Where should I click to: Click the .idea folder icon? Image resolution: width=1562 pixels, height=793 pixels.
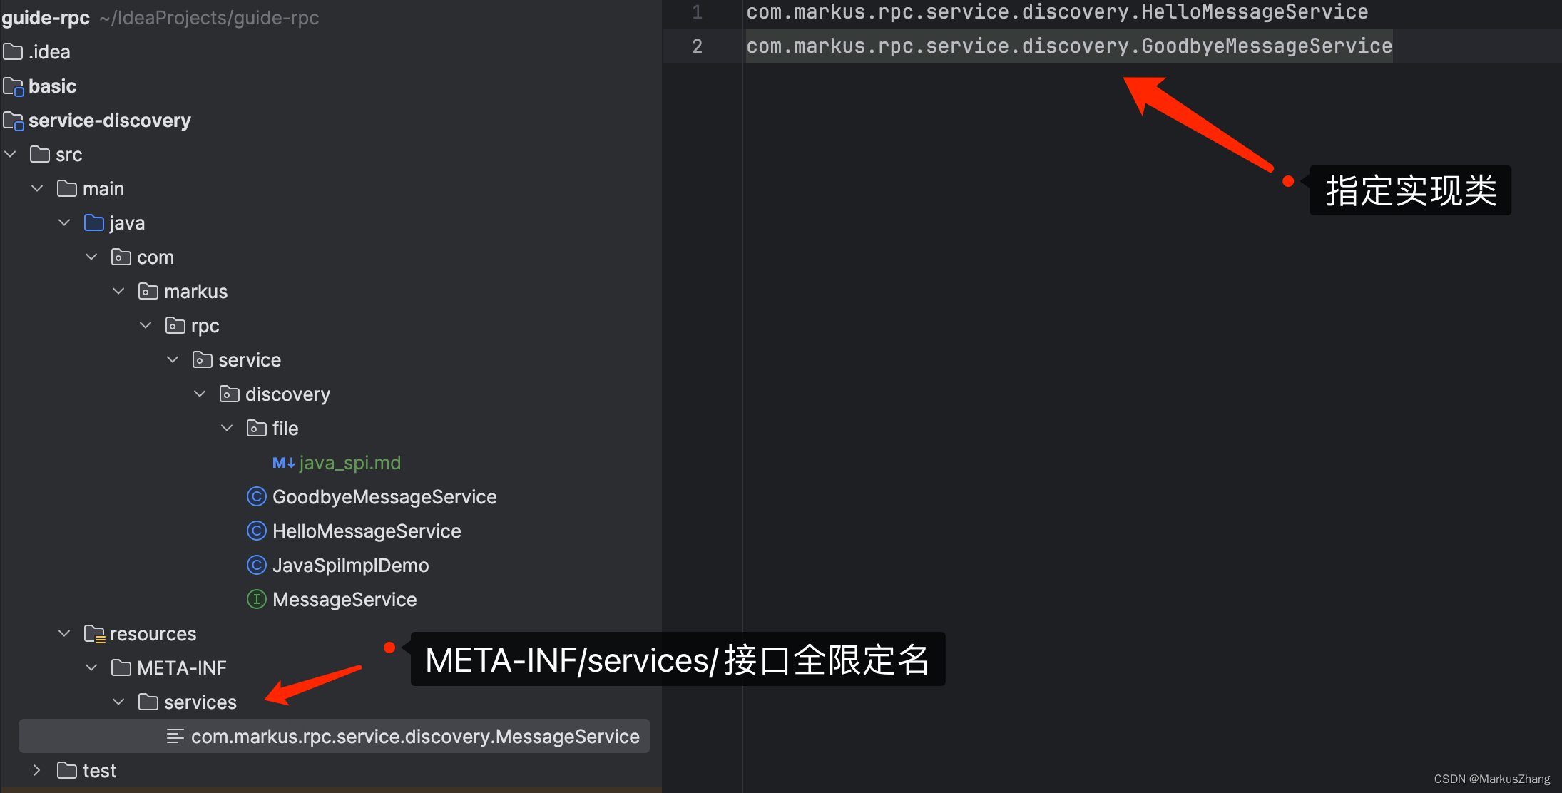tap(13, 51)
